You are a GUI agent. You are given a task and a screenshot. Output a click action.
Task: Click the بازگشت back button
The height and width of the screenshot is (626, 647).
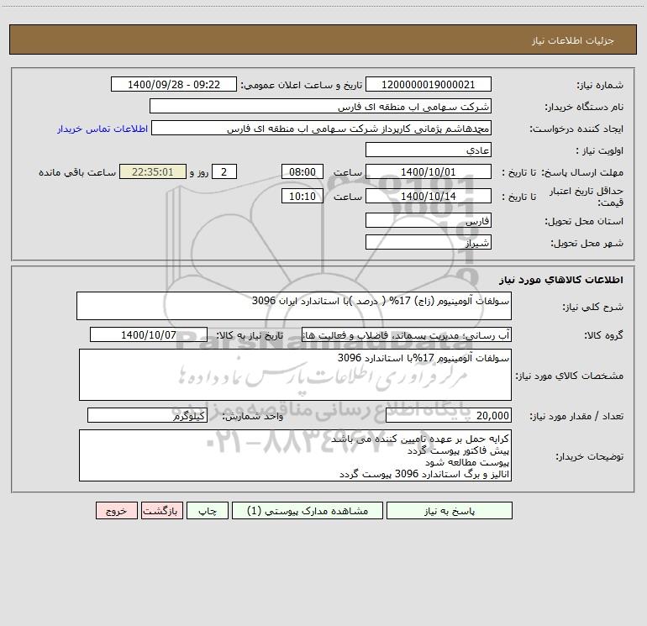pyautogui.click(x=161, y=510)
